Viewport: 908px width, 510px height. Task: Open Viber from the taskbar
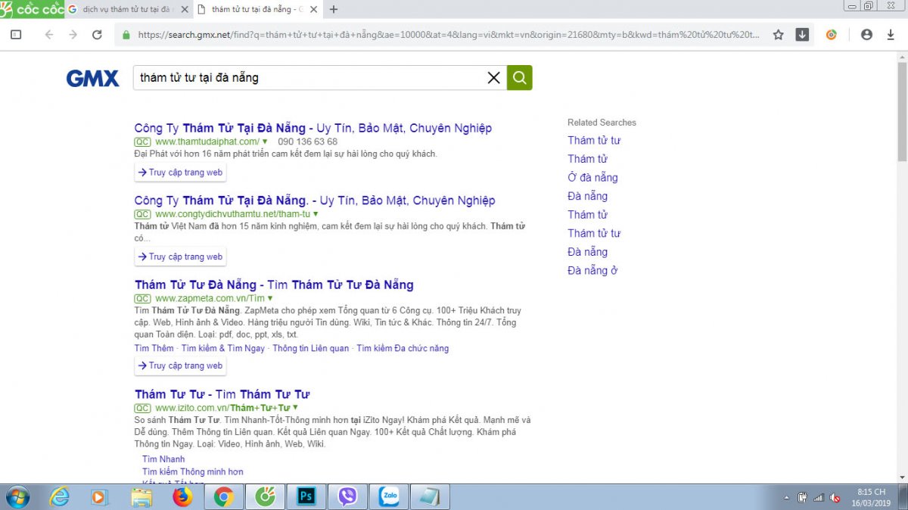click(x=349, y=496)
